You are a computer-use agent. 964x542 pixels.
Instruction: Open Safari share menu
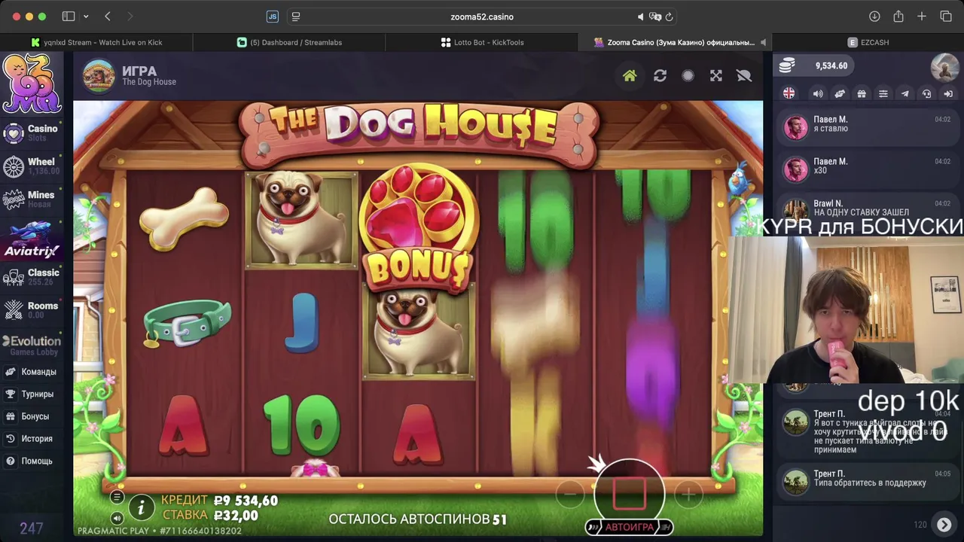[898, 17]
